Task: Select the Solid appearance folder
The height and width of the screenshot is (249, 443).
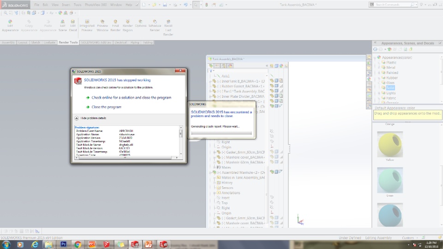Action: 390,88
